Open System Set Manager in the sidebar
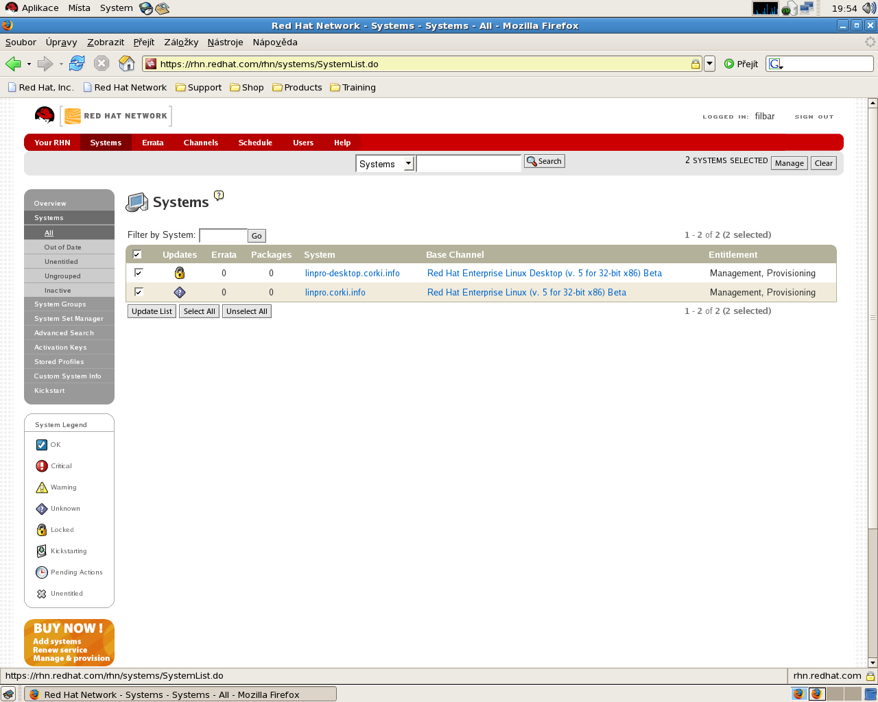 (69, 319)
